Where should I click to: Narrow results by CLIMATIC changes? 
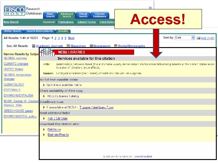click(16, 64)
